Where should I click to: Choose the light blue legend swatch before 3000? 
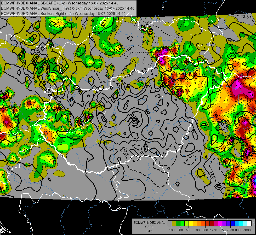tap(237, 224)
